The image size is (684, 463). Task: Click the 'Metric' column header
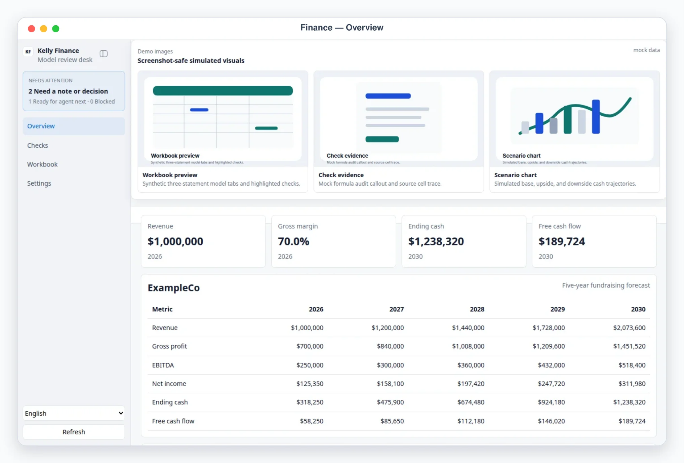(162, 309)
